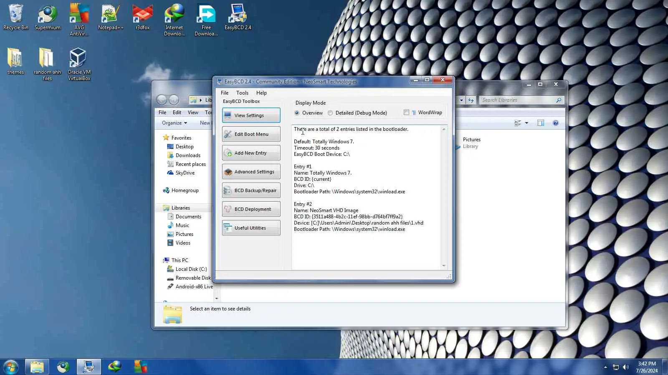Screen dimensions: 668x375
Task: Open the Edit menu in Explorer window
Action: 177,112
